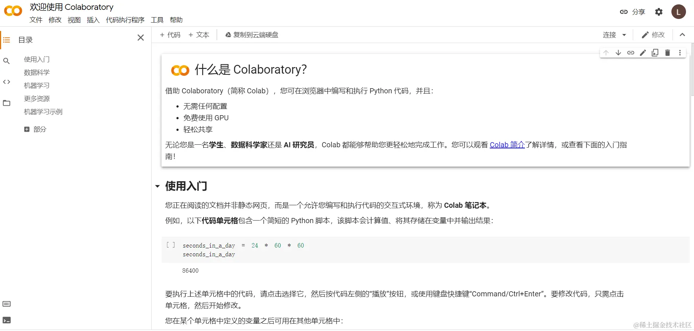
Task: Show the table of contents panel
Action: pos(7,40)
